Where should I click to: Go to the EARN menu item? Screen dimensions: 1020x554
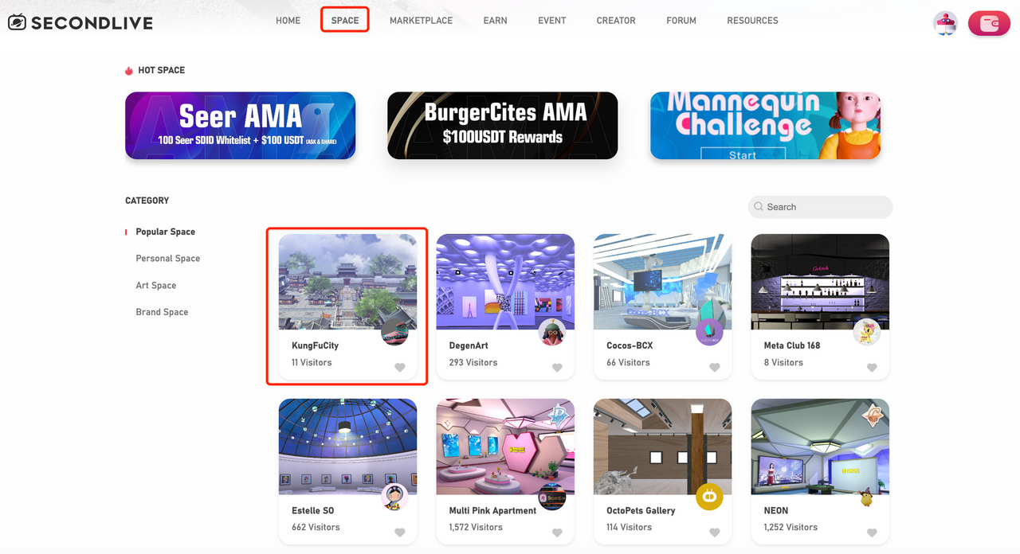495,21
